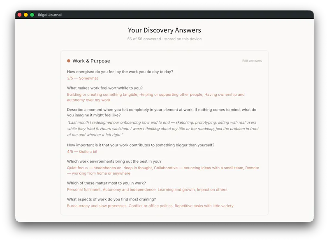Click the '3/5 — Somewhat' answer

[x=82, y=78]
